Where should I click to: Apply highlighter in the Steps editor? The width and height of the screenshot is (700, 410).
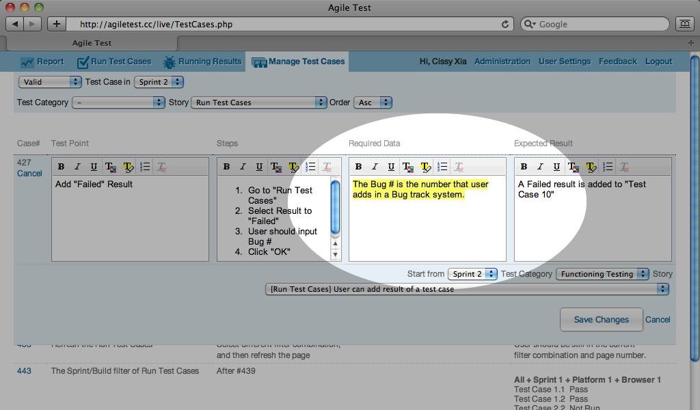point(293,166)
